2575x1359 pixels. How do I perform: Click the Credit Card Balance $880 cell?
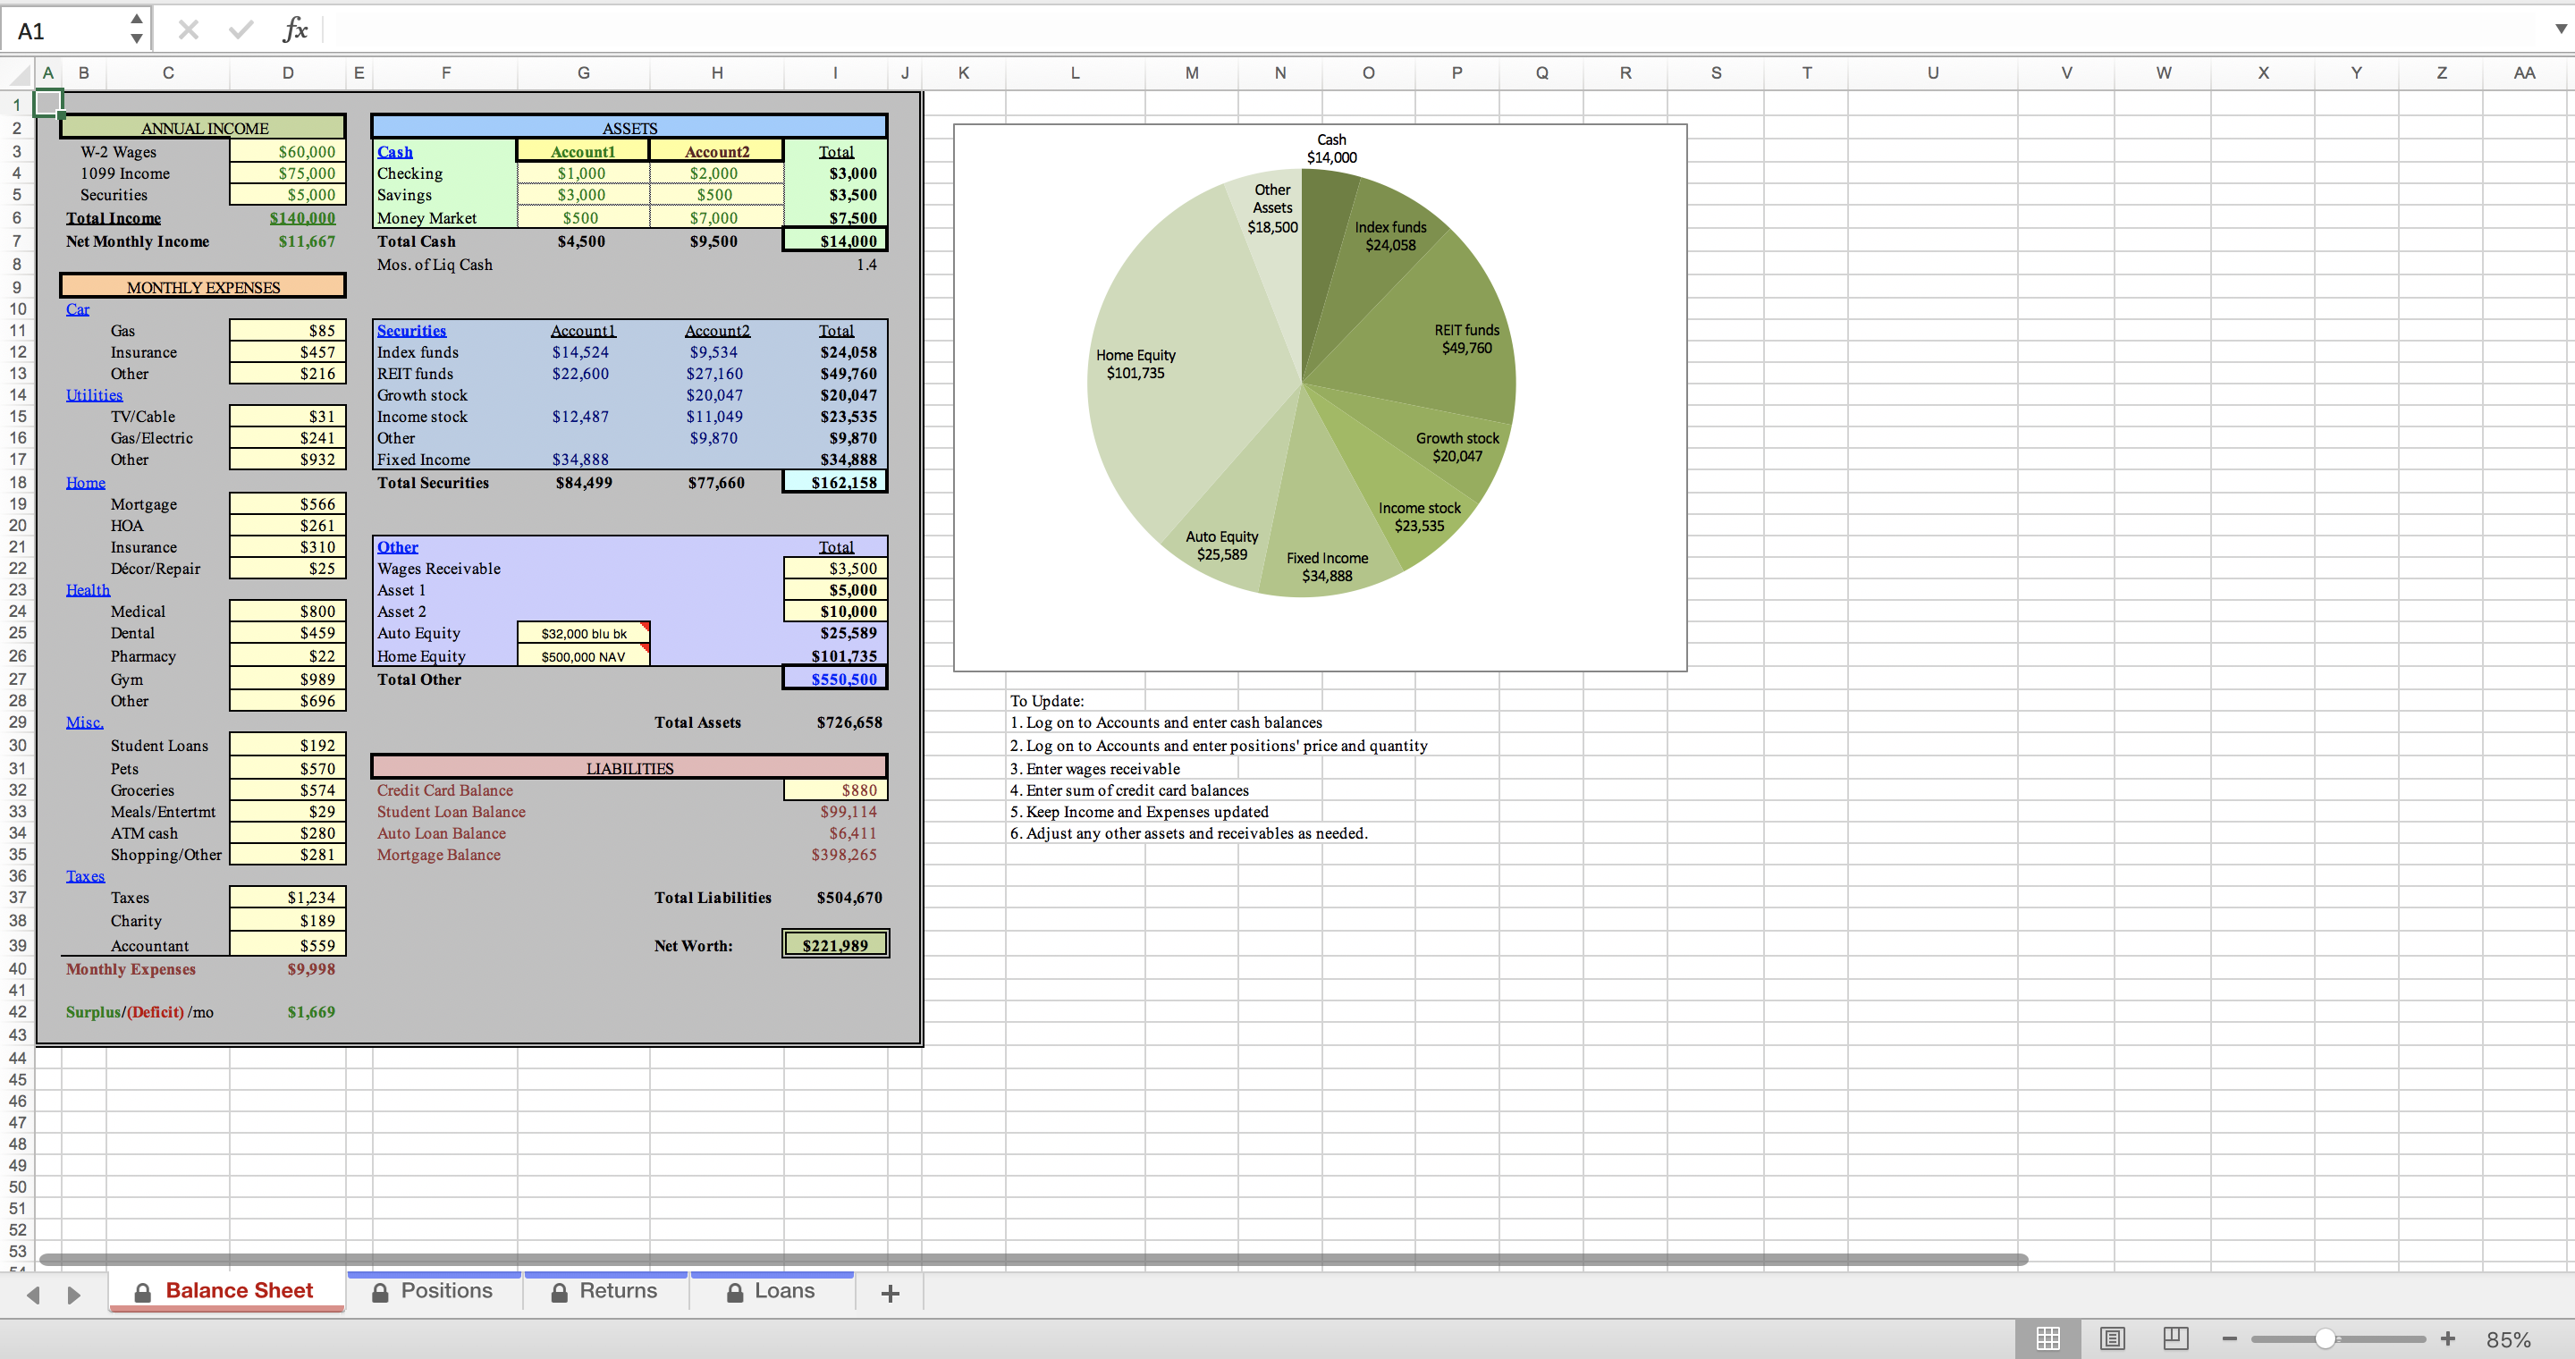click(835, 790)
